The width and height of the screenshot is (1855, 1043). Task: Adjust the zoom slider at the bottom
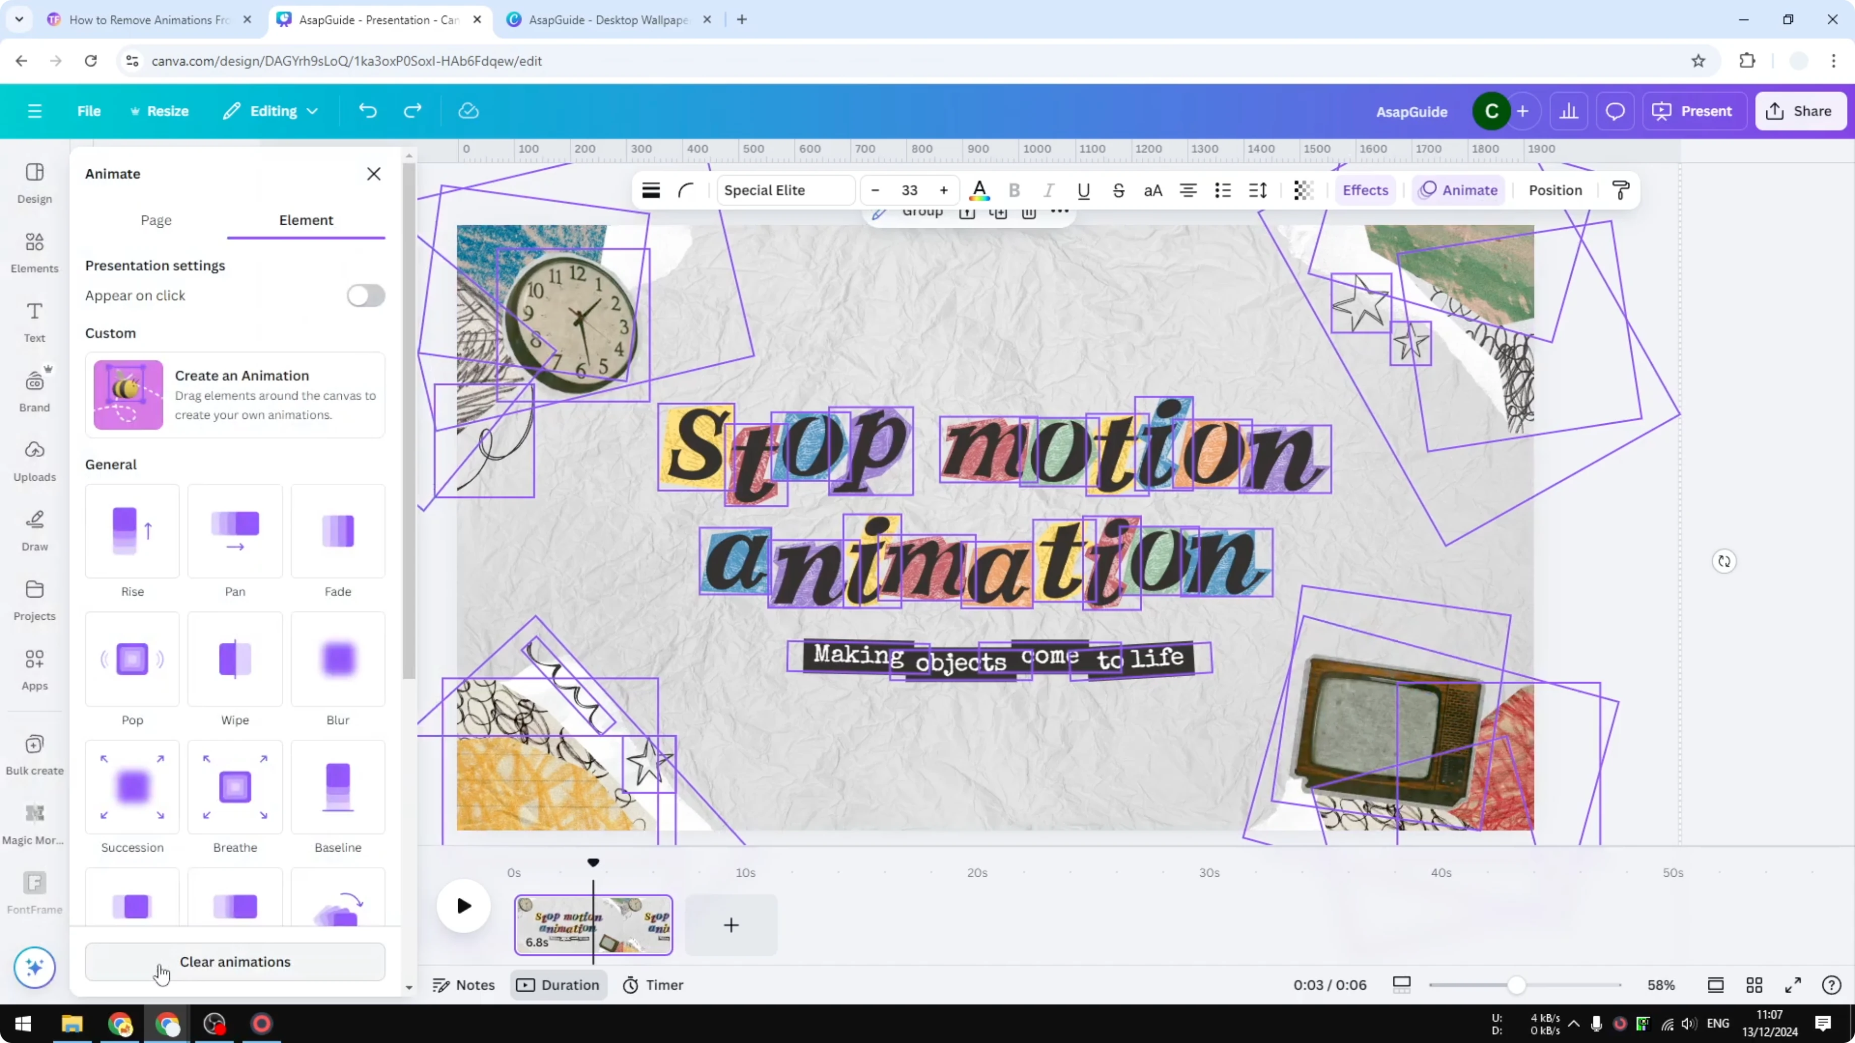point(1518,985)
